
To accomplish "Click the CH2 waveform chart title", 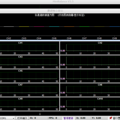I will tap(100, 43).
